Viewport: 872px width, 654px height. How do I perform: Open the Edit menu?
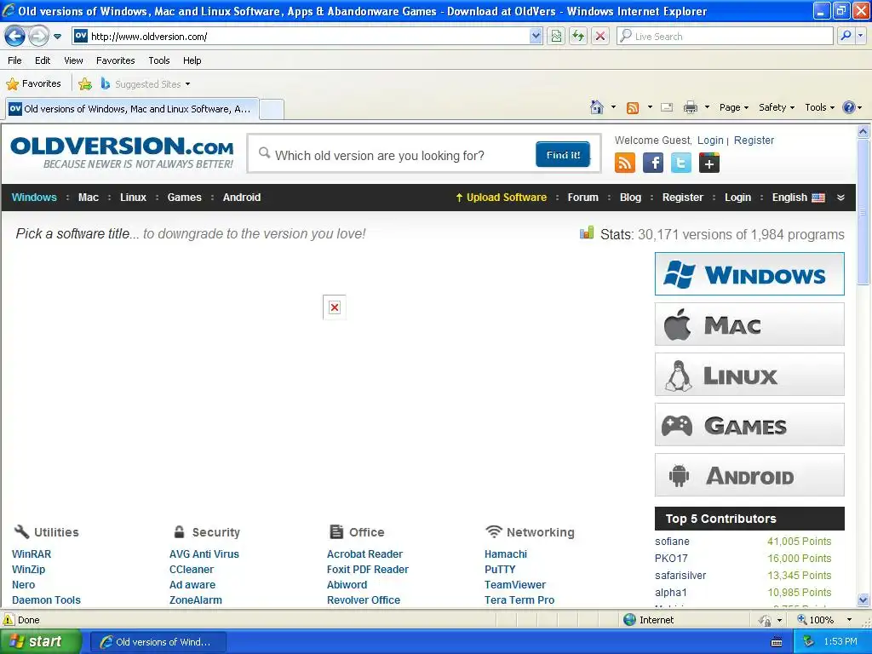(43, 60)
